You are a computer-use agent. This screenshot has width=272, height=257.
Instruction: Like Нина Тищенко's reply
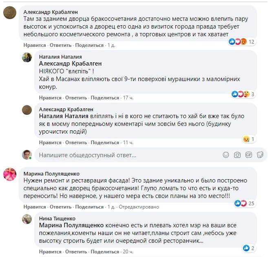pos(50,252)
